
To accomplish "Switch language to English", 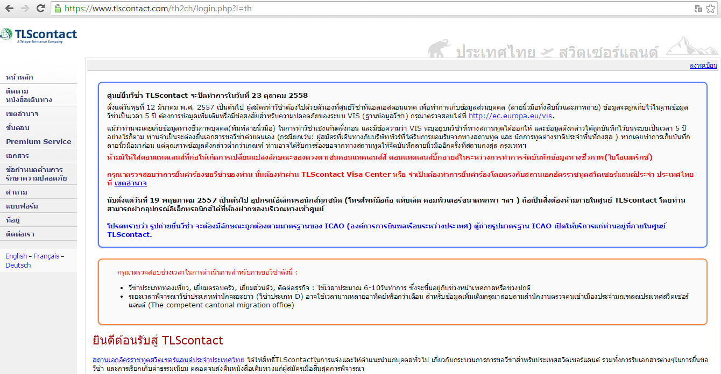I will [16, 256].
